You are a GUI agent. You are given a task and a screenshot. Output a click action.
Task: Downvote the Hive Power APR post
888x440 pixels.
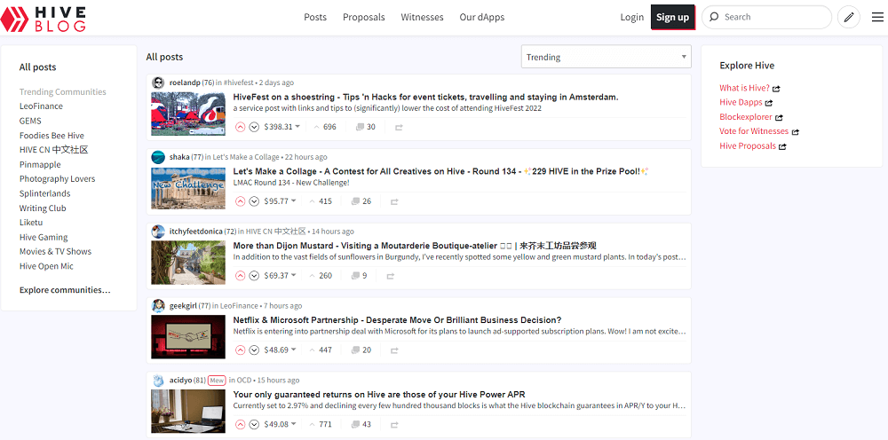pyautogui.click(x=254, y=424)
